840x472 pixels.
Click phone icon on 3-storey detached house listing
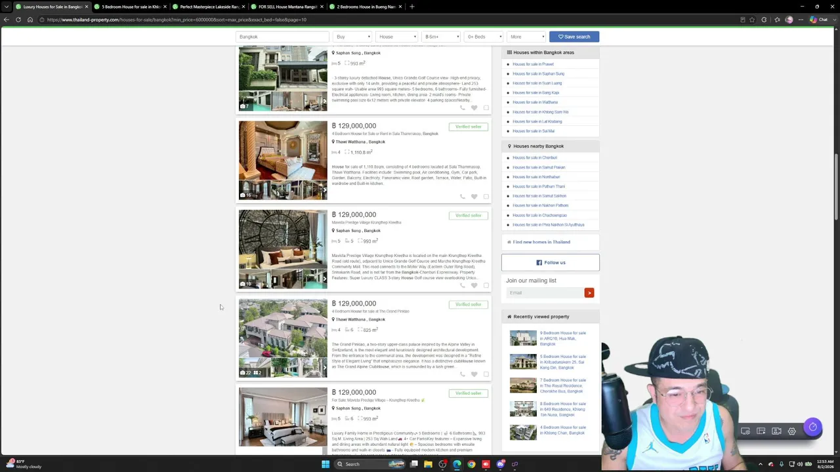(x=463, y=108)
